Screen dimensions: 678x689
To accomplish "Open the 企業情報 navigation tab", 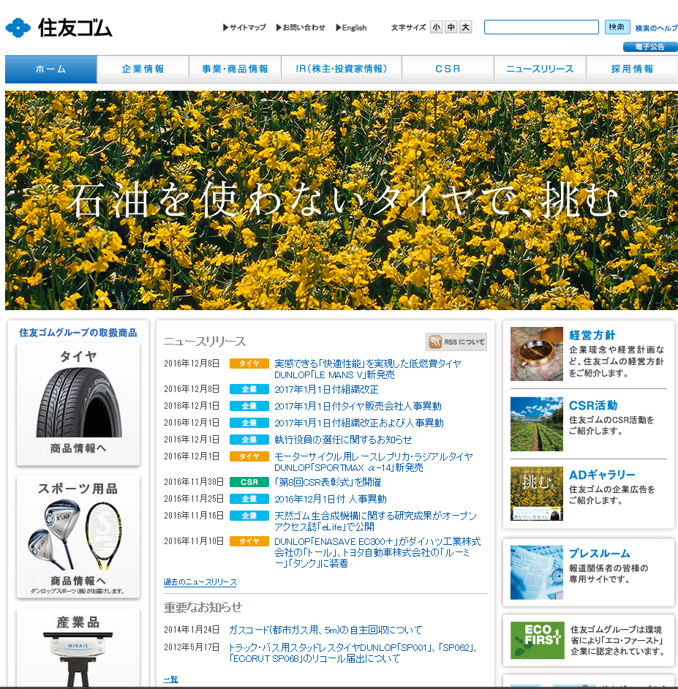I will (143, 69).
